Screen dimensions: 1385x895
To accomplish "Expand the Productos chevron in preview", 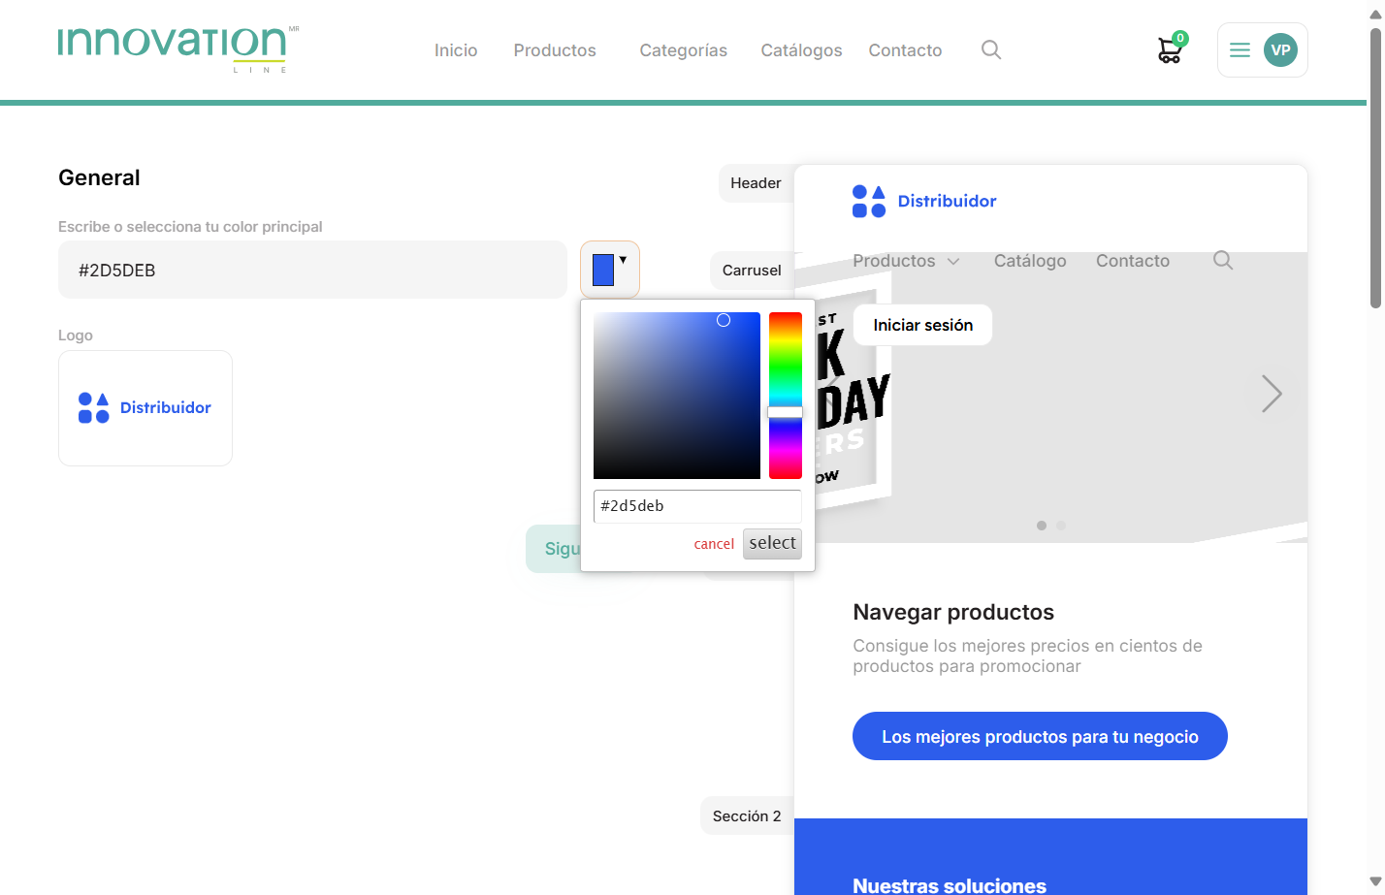I will (953, 262).
